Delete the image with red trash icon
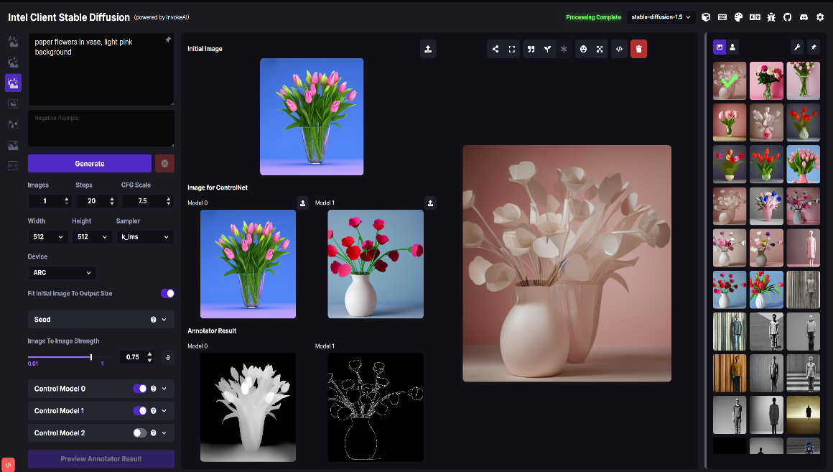The image size is (833, 472). point(638,49)
